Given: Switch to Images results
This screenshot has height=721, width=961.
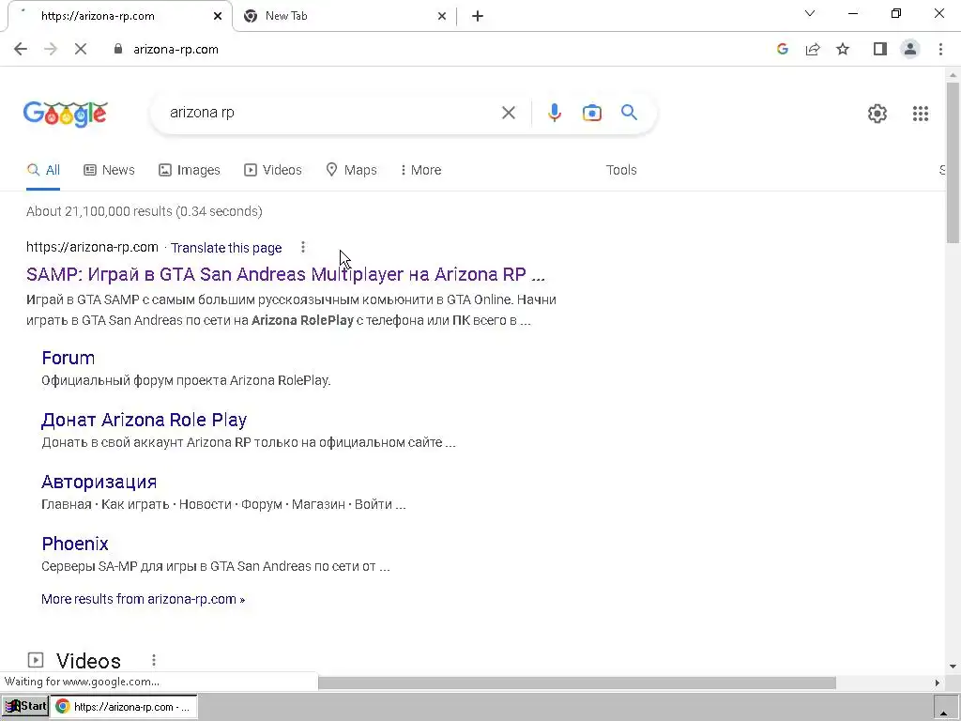Looking at the screenshot, I should (190, 170).
